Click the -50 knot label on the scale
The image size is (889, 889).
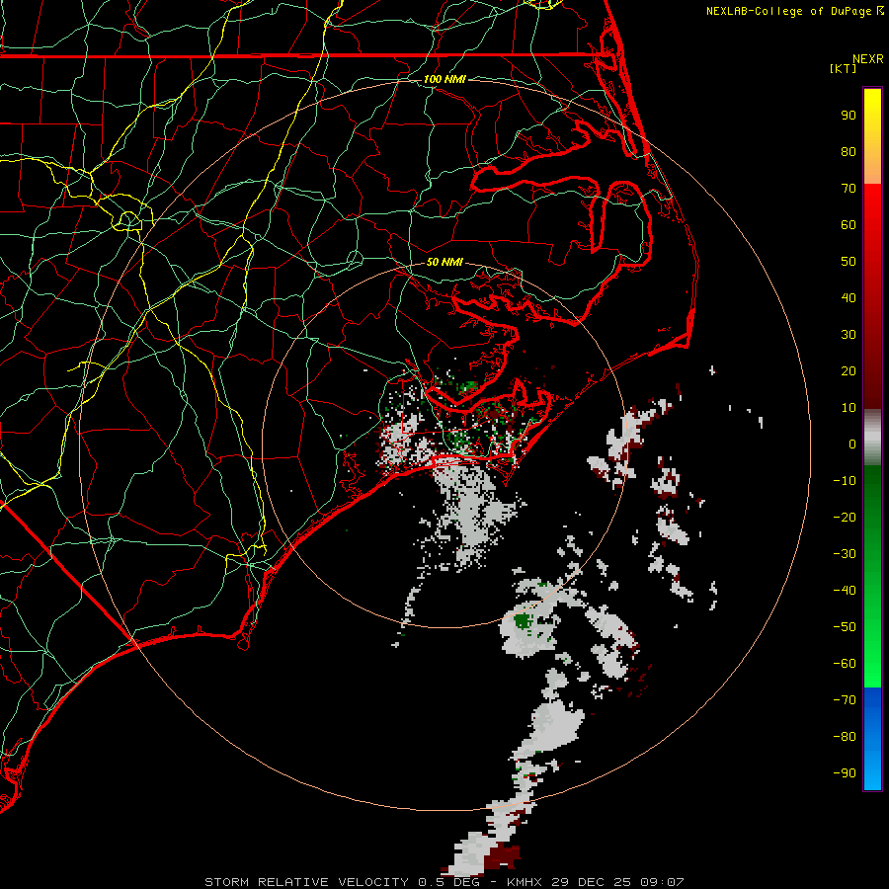(x=845, y=627)
